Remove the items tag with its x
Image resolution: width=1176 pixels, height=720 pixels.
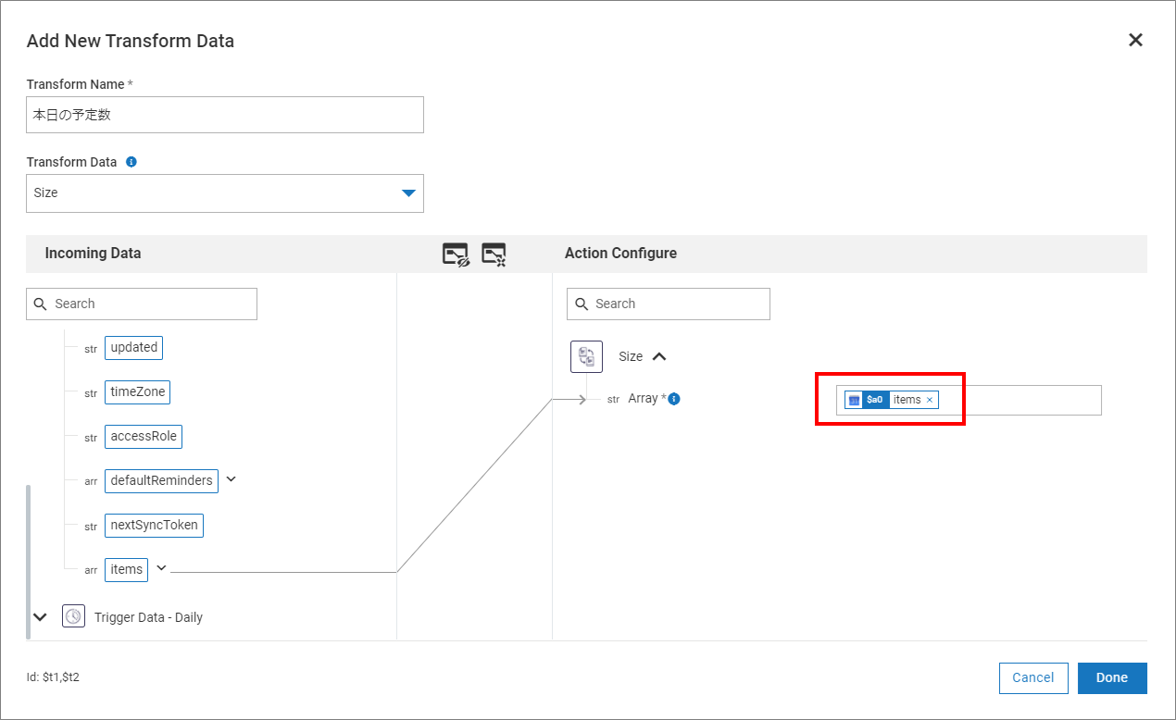coord(930,400)
